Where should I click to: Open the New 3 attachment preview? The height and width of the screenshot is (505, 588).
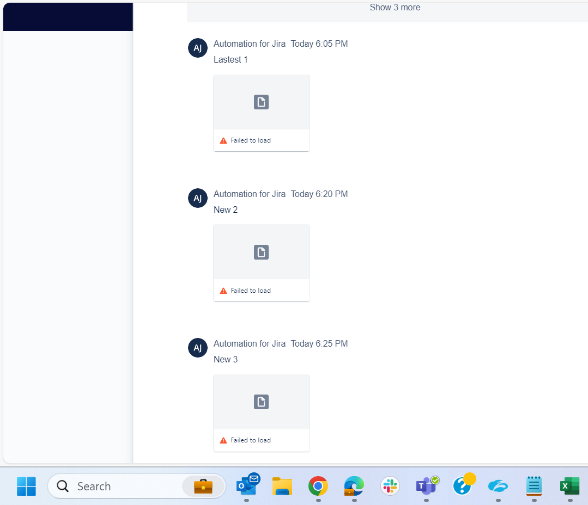click(x=261, y=412)
